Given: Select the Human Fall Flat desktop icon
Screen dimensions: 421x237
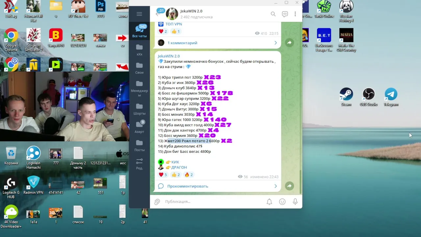Looking at the screenshot, I should point(33,11).
